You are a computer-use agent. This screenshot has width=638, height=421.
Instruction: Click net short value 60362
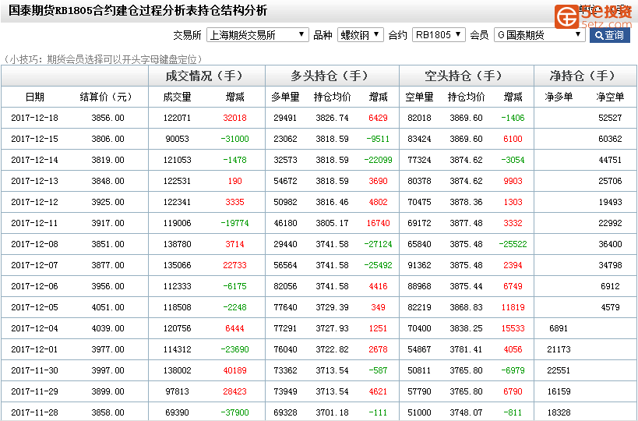coord(610,139)
